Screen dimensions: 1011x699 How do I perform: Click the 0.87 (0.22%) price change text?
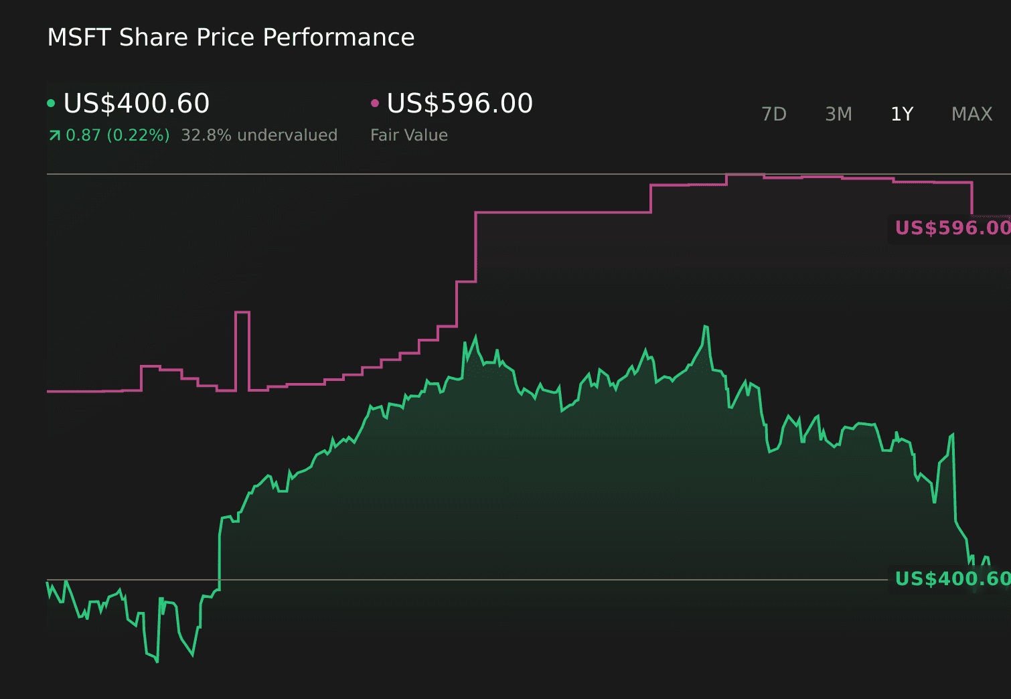pos(118,135)
